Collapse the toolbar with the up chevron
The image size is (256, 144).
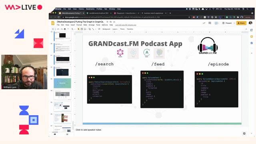click(246, 29)
